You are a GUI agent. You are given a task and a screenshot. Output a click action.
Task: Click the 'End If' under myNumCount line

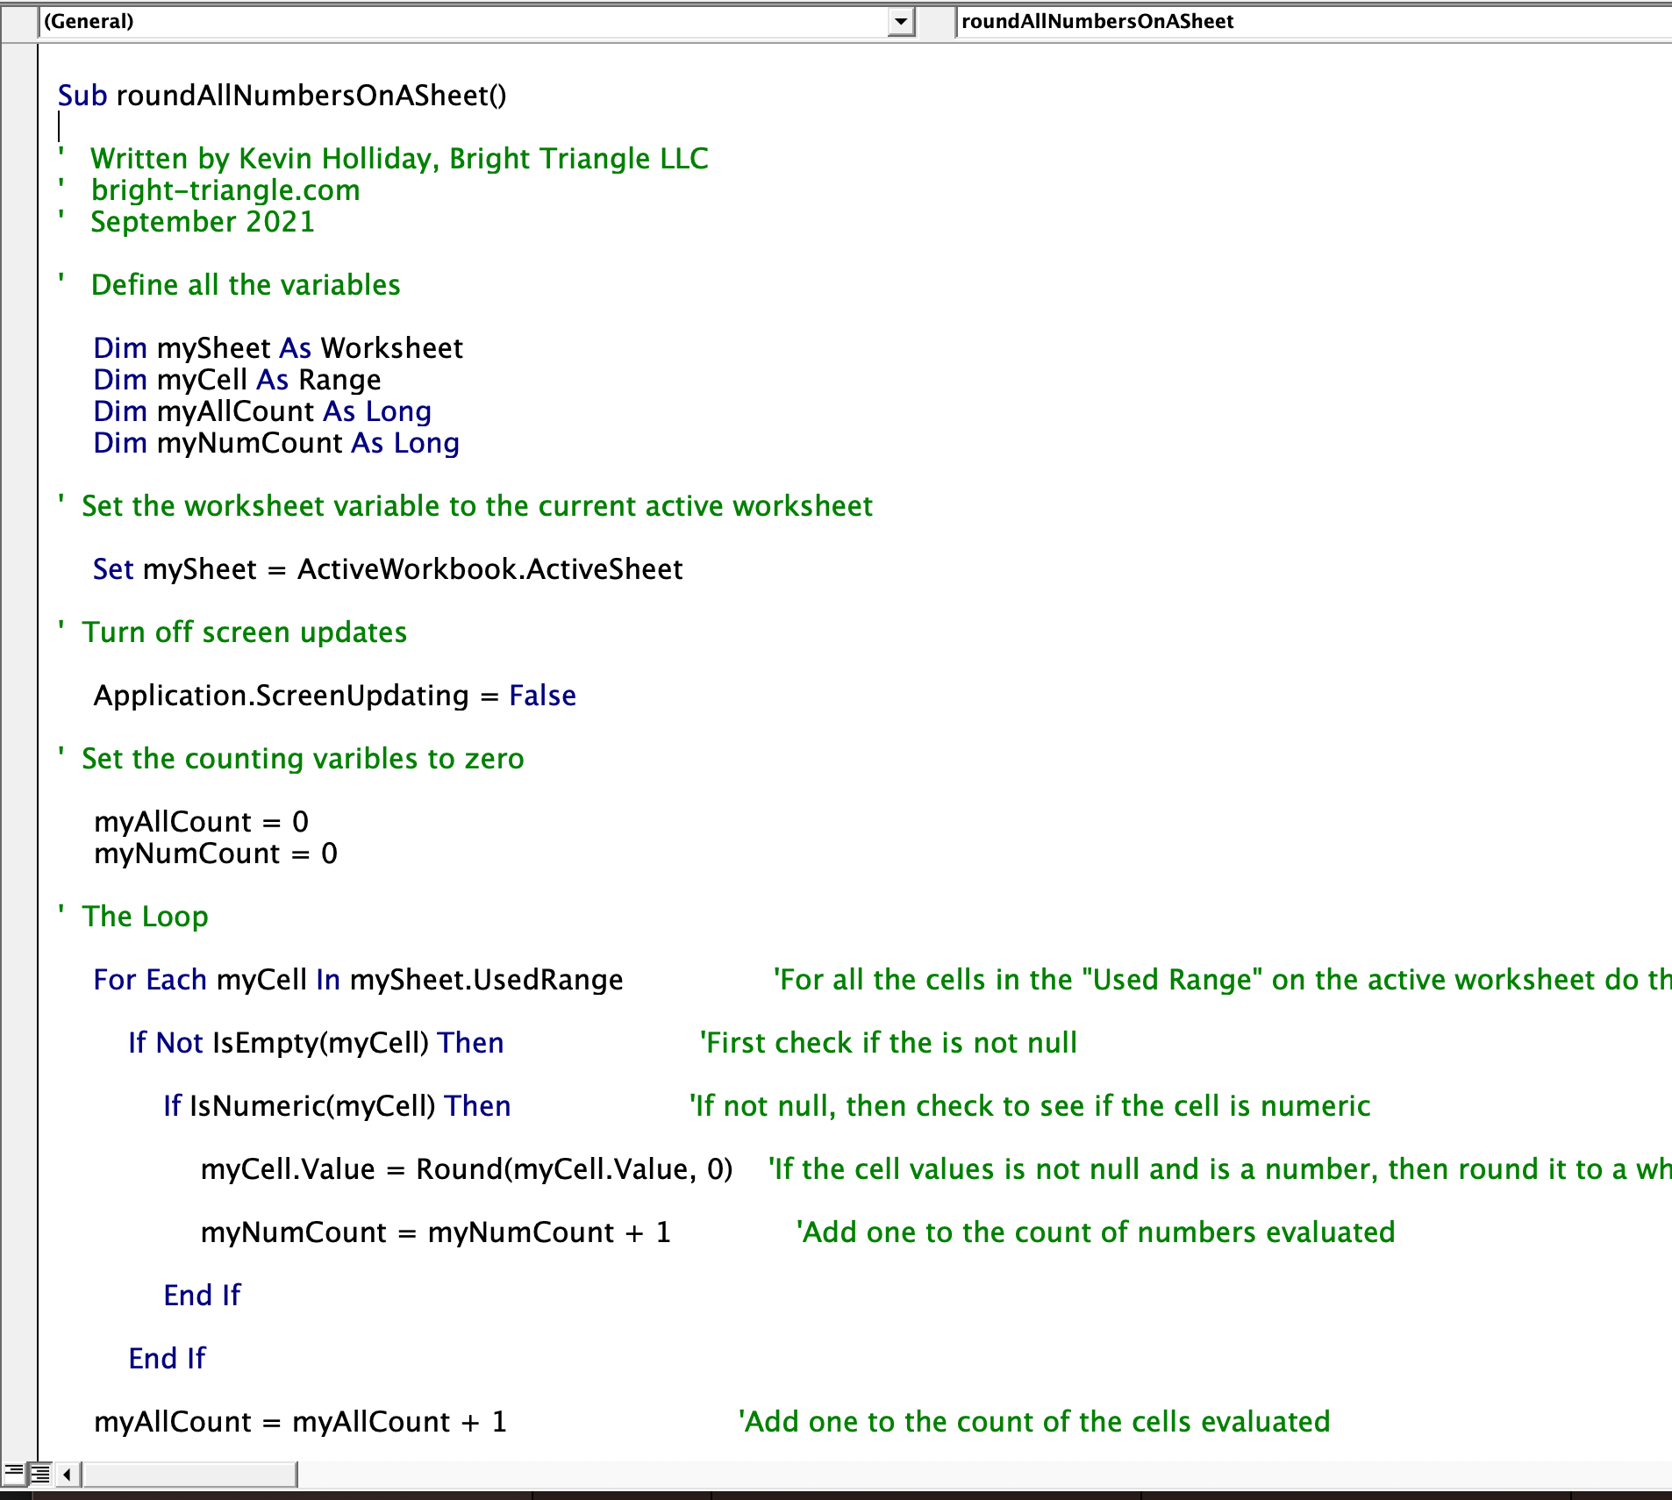coord(203,1296)
